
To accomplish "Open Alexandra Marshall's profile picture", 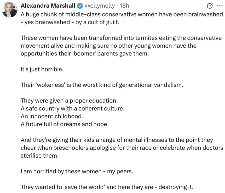I will [x=10, y=10].
